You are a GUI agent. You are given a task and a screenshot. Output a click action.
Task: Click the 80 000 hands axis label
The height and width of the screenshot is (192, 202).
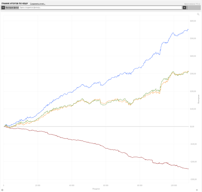coord(140,185)
